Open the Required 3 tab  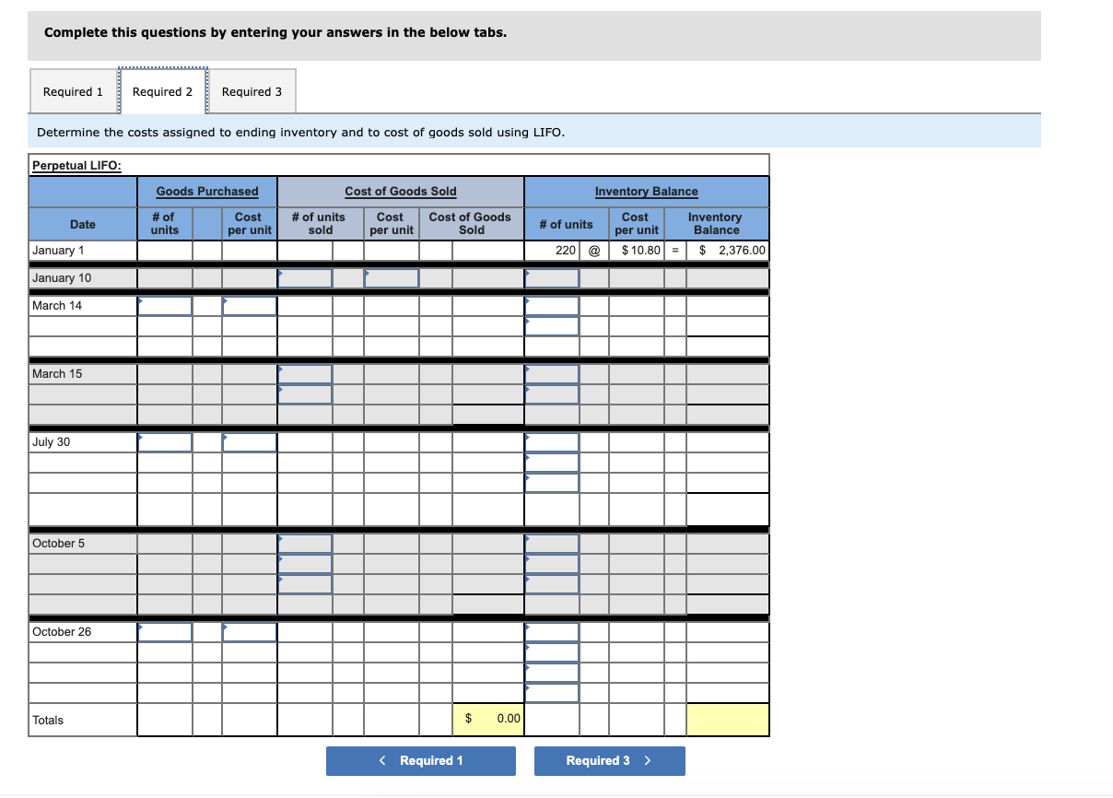[x=252, y=91]
